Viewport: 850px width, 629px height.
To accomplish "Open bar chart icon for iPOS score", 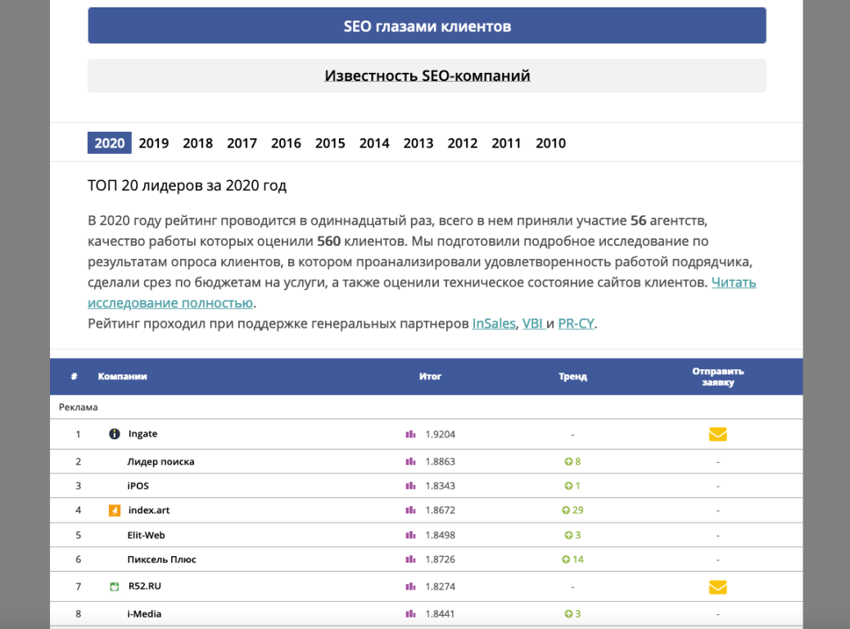I will [x=410, y=486].
